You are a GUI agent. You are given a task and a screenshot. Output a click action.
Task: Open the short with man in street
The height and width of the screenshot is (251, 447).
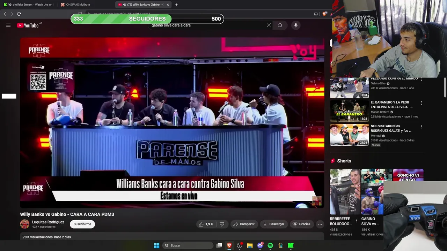tap(345, 192)
